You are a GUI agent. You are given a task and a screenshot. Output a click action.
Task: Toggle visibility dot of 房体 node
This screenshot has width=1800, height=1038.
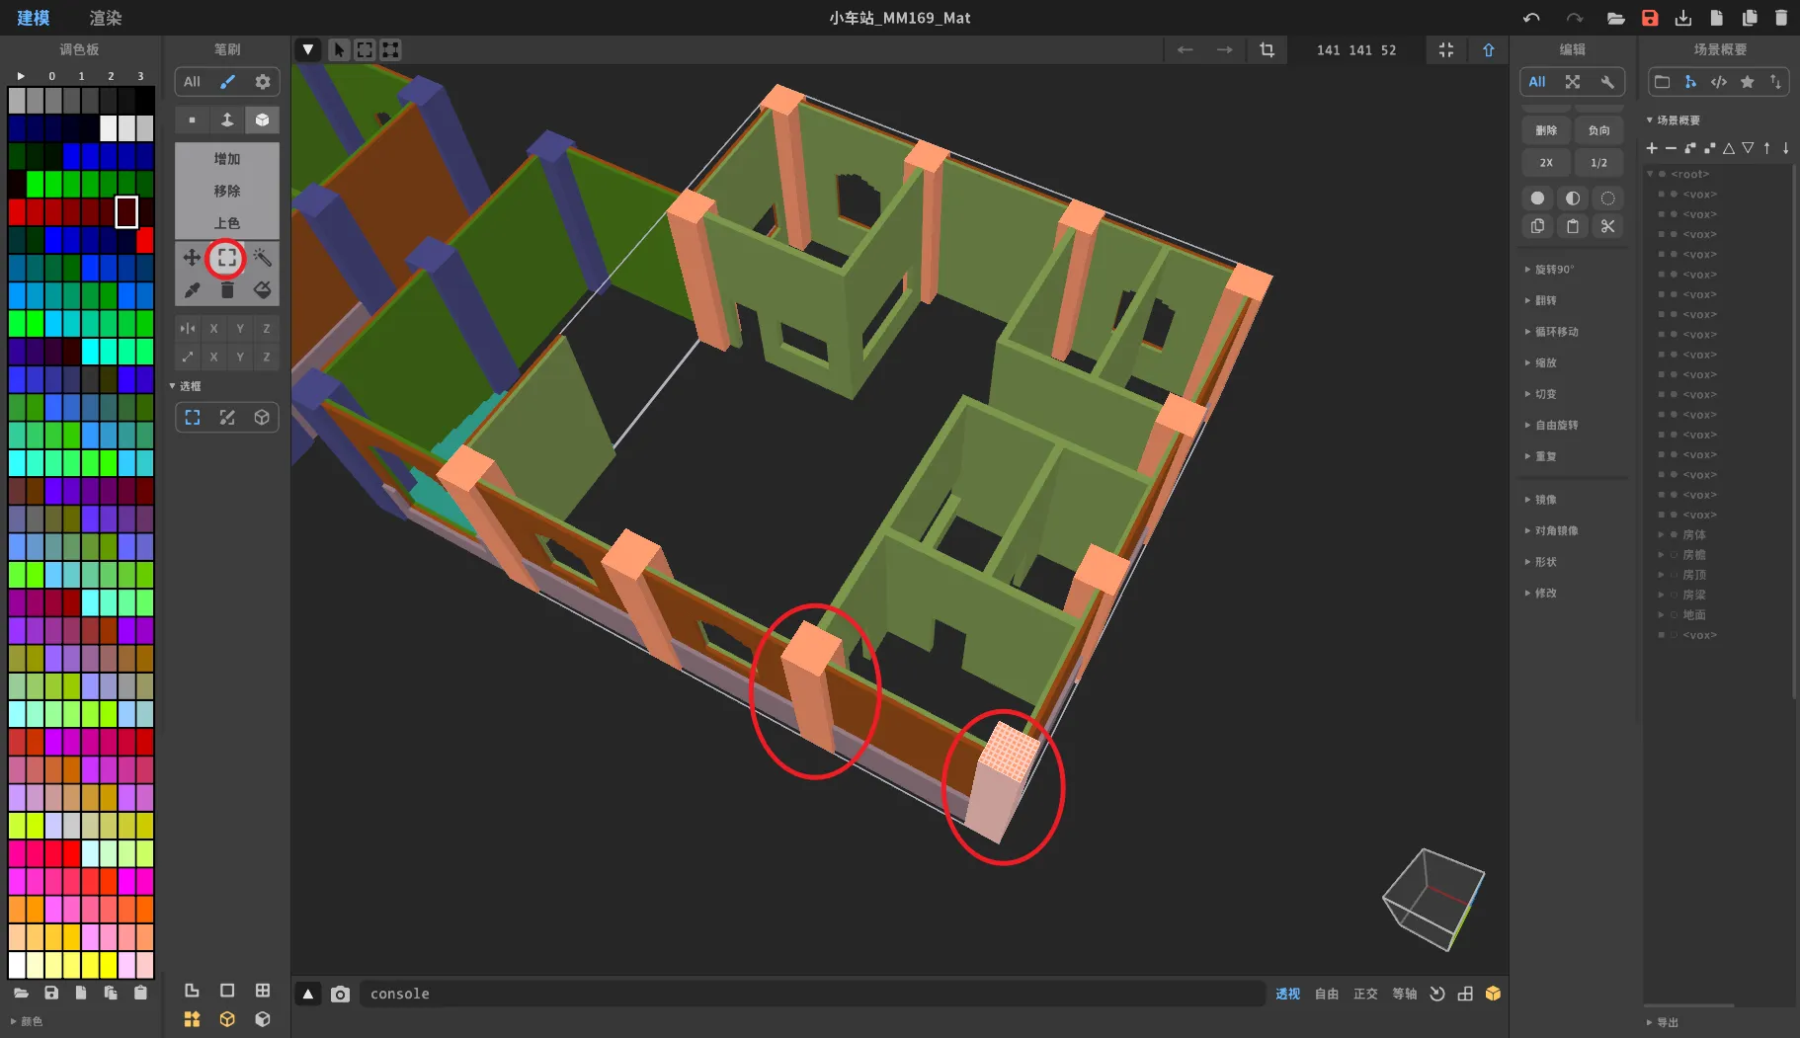click(1674, 534)
